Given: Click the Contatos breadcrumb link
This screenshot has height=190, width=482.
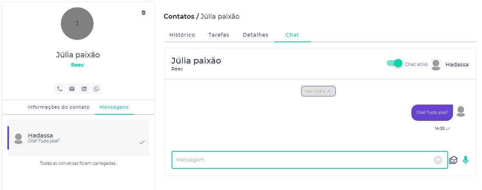Looking at the screenshot, I should 179,17.
